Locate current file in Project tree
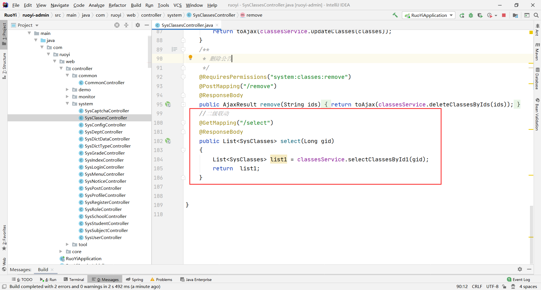Viewport: 541px width, 290px height. pyautogui.click(x=117, y=25)
